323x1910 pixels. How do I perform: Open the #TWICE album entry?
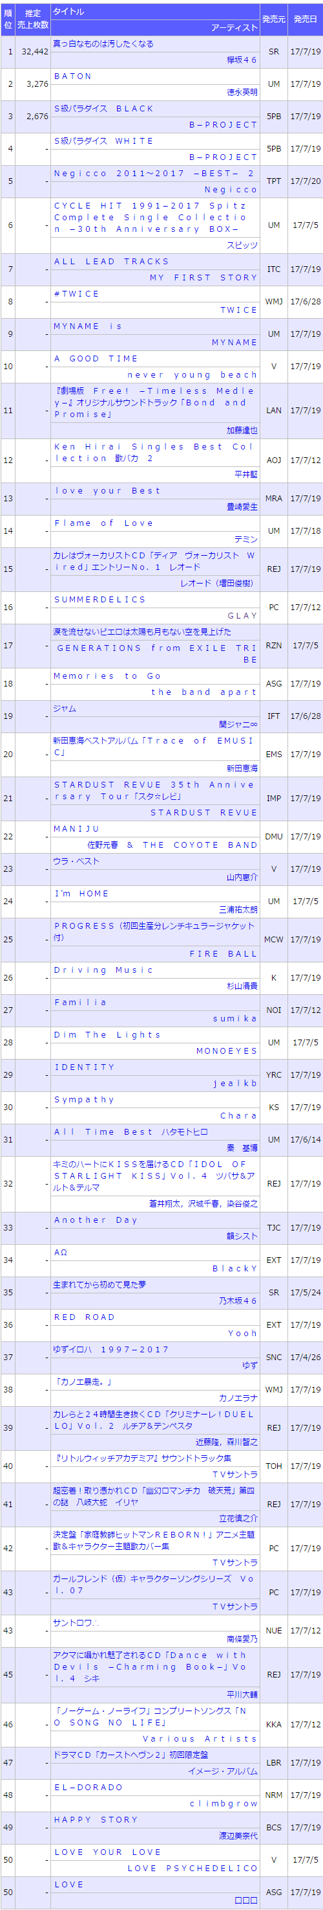tap(77, 293)
